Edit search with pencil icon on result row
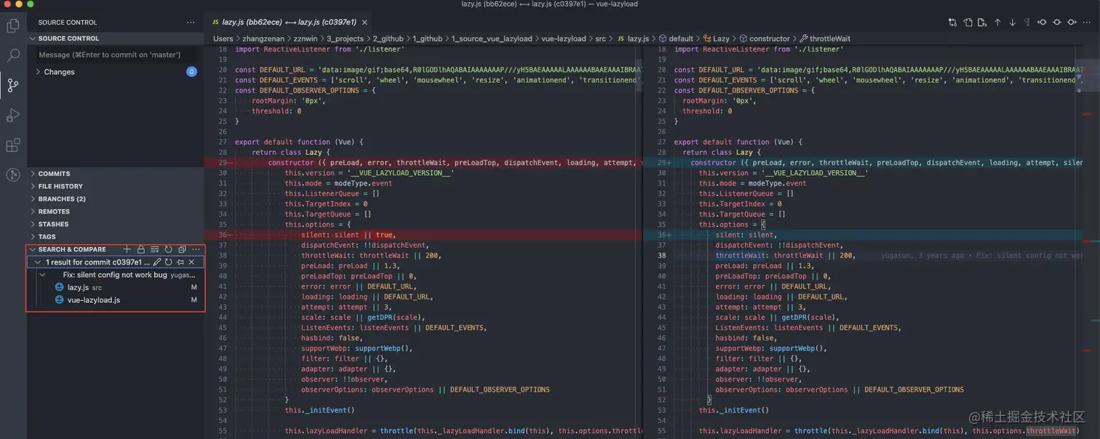1100x439 pixels. pos(156,262)
